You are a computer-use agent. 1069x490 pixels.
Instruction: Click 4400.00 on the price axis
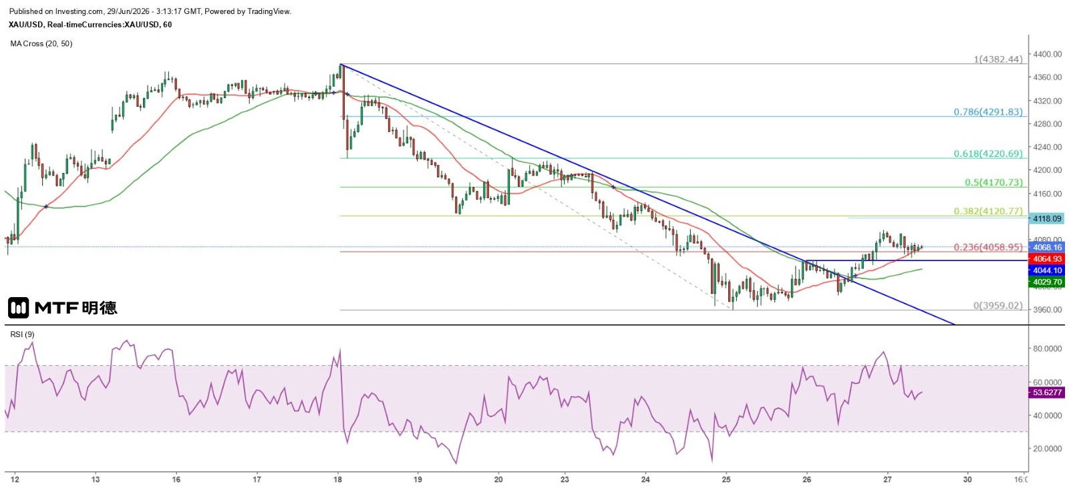(x=1048, y=54)
